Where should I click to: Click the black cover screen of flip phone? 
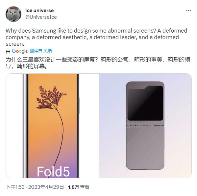click(x=145, y=103)
